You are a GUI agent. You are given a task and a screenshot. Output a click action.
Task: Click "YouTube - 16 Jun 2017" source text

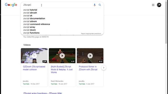59,84
